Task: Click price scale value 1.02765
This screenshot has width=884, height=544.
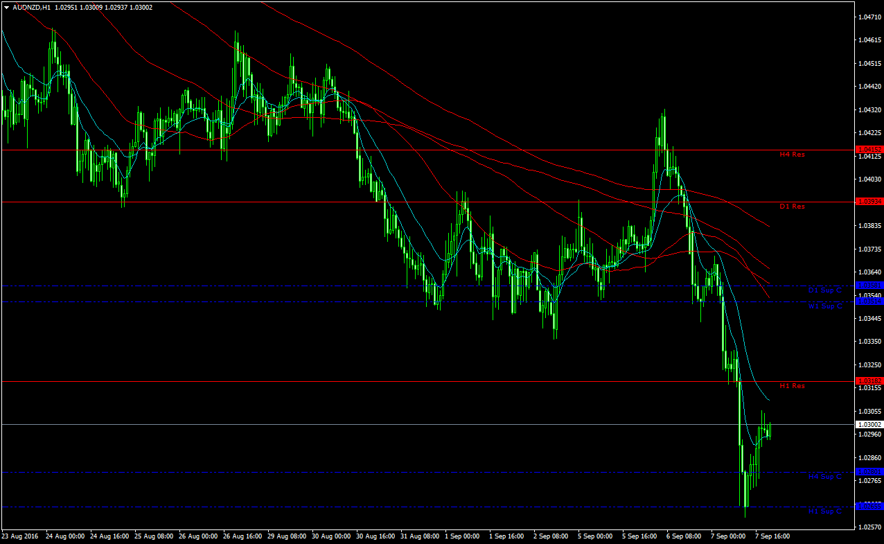Action: (x=869, y=481)
